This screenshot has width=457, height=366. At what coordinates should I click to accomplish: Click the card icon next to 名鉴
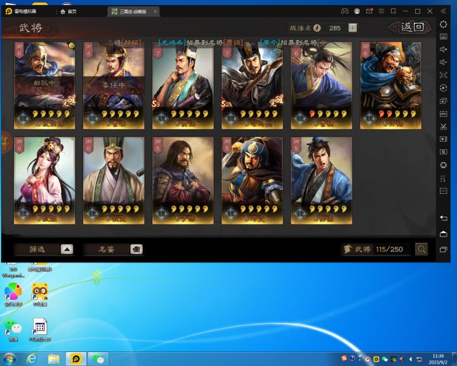[x=136, y=249]
